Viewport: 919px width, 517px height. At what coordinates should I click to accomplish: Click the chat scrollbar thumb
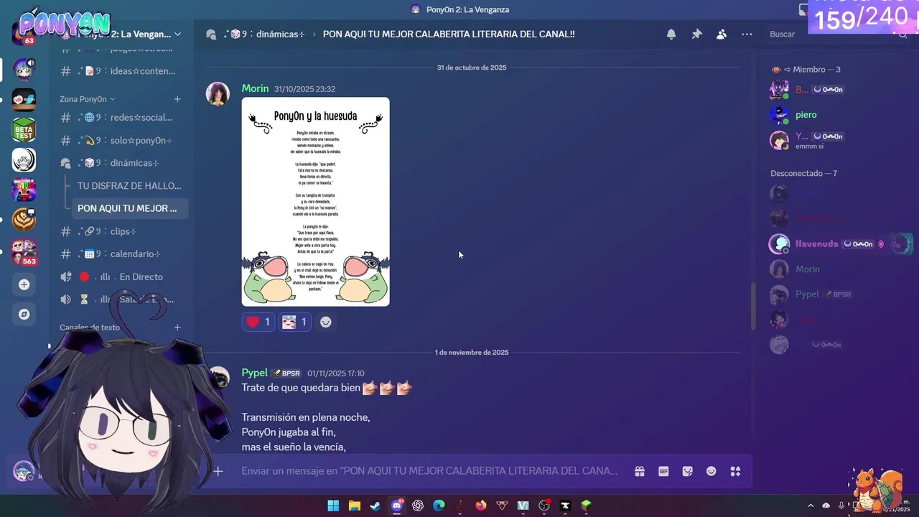753,307
